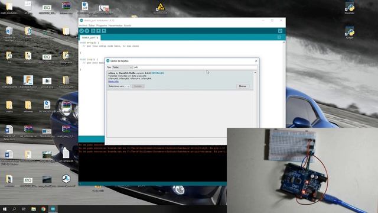Open the Windows Start menu

(x=5, y=209)
